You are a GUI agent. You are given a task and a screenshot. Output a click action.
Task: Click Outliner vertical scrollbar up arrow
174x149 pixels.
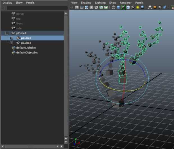coord(66,13)
